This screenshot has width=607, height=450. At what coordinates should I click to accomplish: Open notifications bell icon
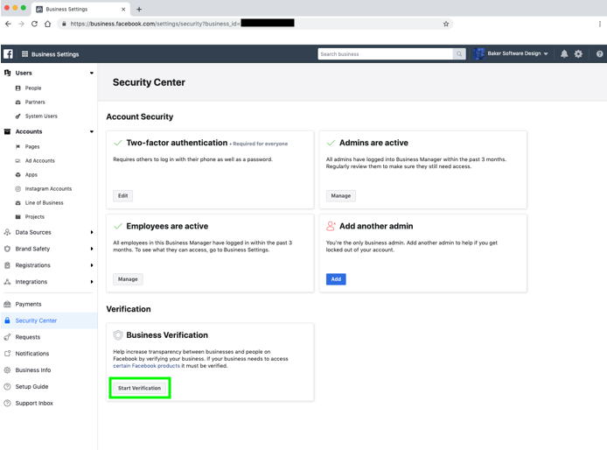(x=564, y=54)
